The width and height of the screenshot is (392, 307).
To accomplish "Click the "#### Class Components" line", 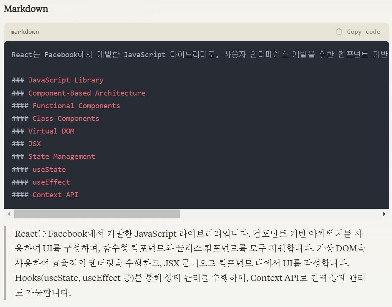I will tap(55, 118).
